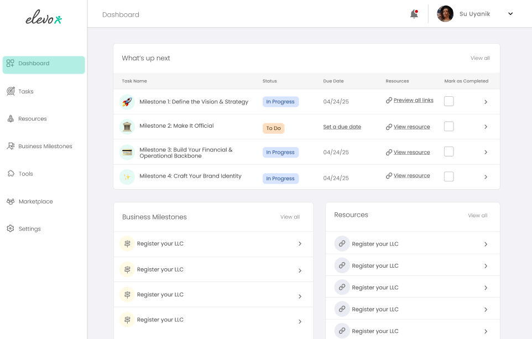Open the Tasks section from the sidebar
This screenshot has width=532, height=339.
[25, 92]
